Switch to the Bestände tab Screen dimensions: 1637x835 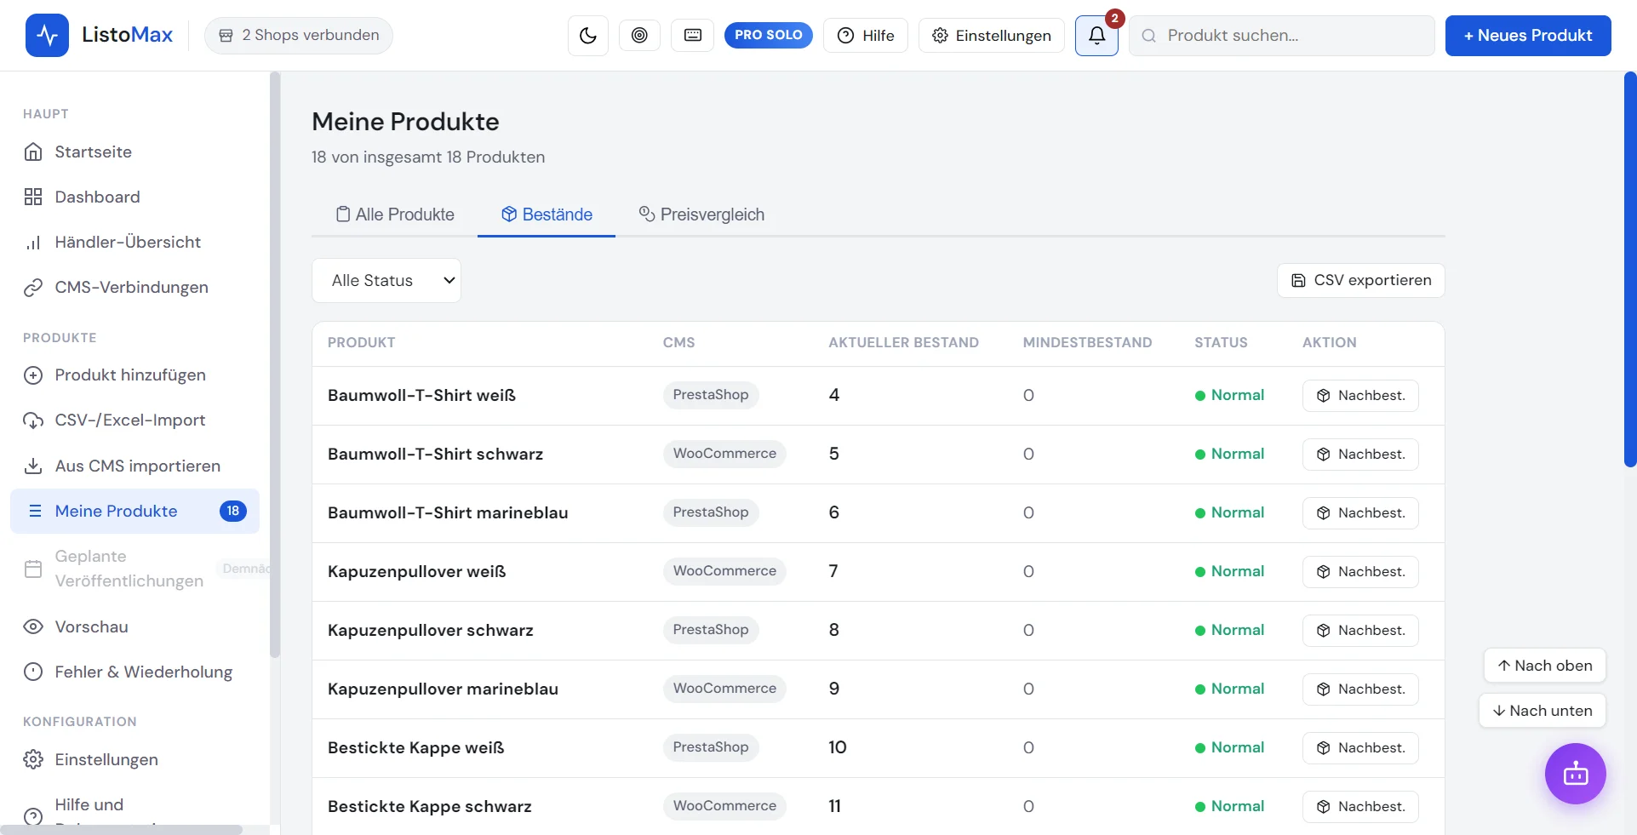click(x=547, y=214)
